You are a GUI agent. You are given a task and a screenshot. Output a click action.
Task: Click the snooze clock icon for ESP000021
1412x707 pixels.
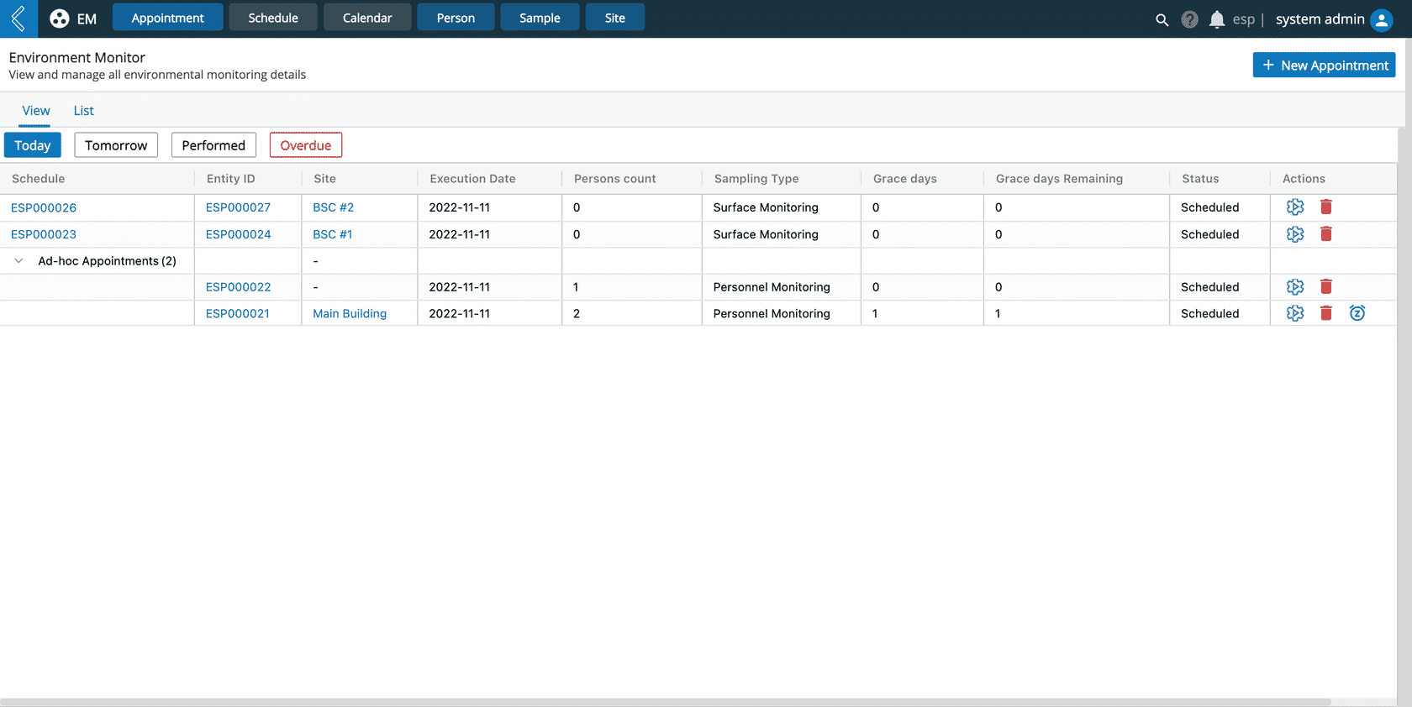[1357, 313]
